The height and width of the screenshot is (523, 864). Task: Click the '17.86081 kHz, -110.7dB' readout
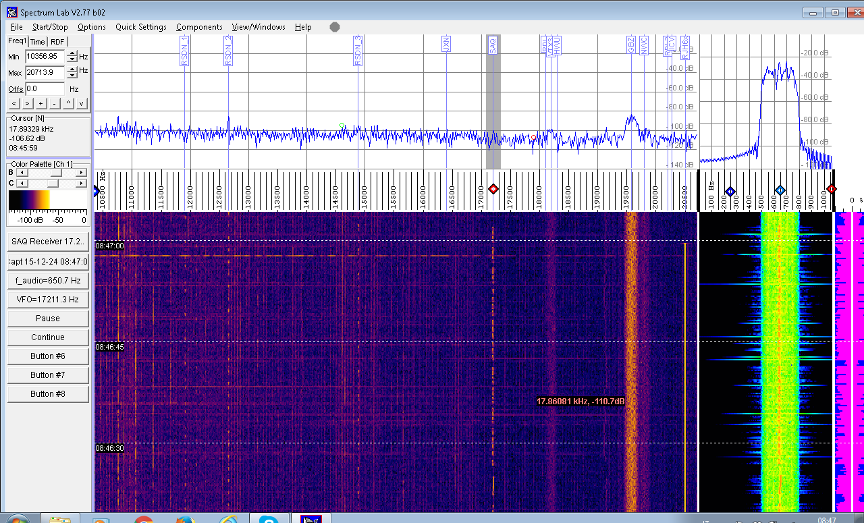coord(580,402)
